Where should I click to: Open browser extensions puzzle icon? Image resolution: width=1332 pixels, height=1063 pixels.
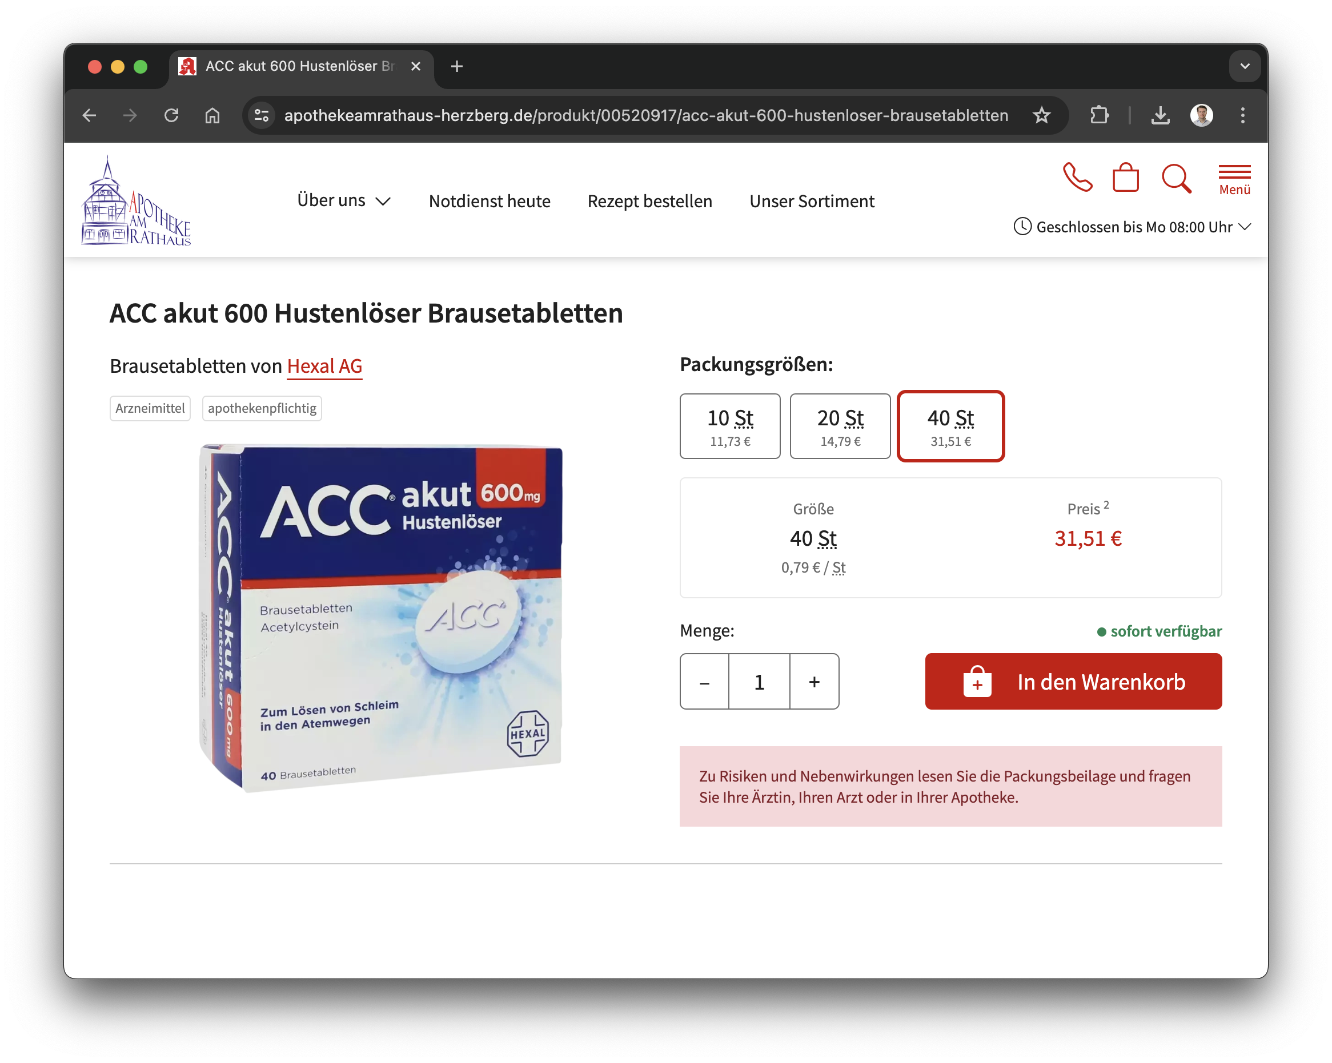point(1099,115)
